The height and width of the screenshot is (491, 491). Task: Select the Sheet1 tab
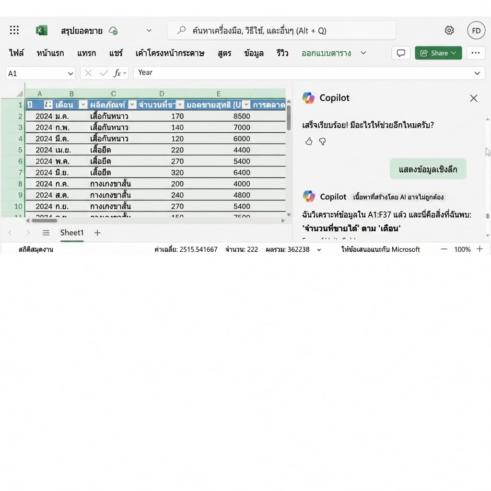(x=72, y=233)
